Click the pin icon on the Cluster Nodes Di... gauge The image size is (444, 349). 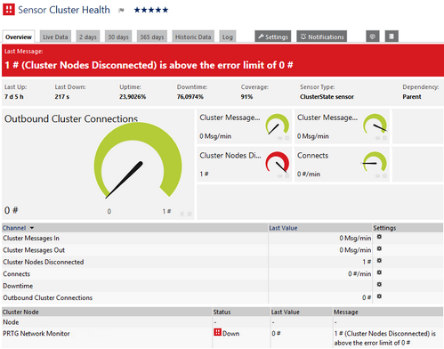[x=280, y=176]
